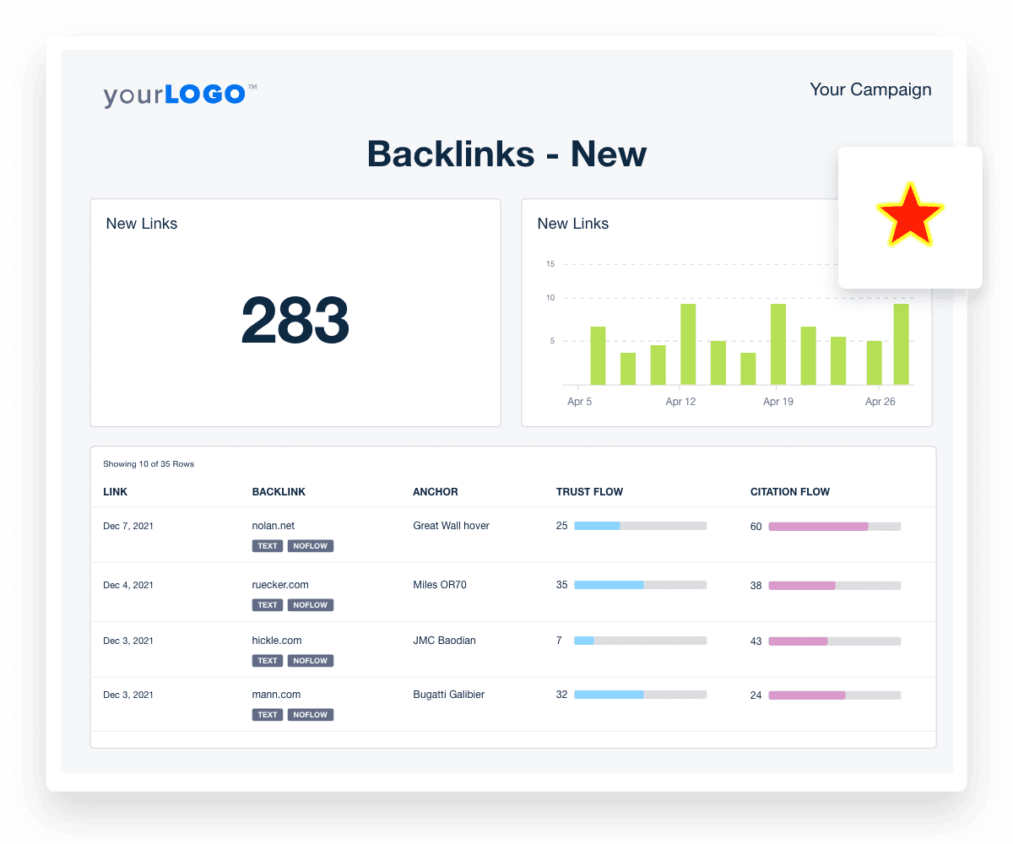
Task: Click the Backlinks - New title
Action: coord(506,154)
